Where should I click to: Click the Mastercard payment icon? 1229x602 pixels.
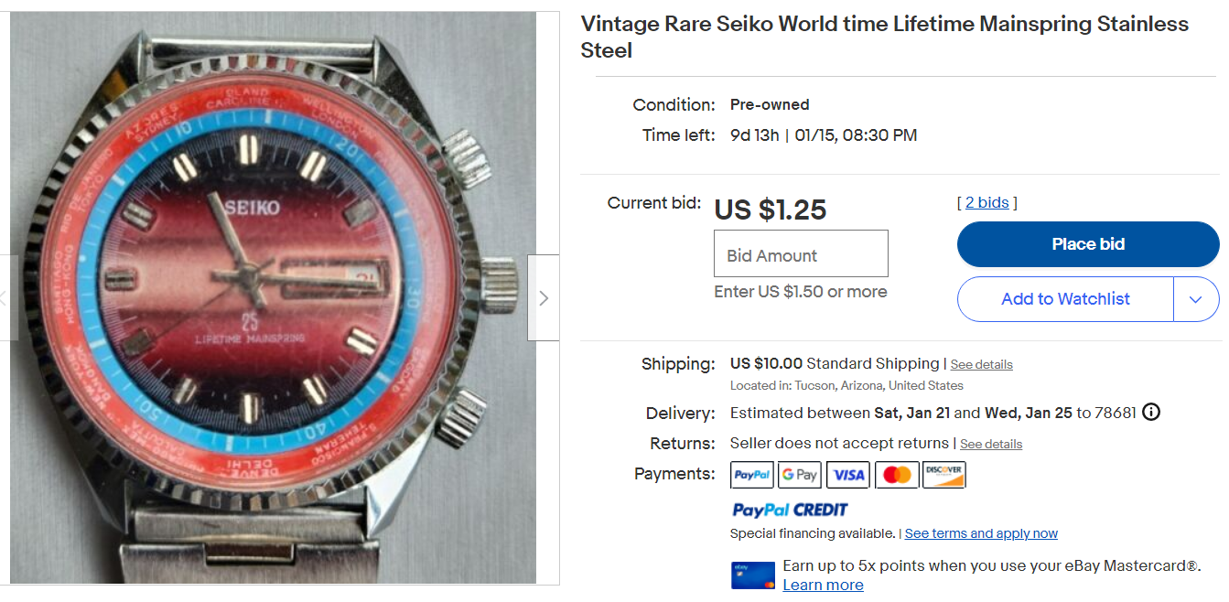[897, 475]
